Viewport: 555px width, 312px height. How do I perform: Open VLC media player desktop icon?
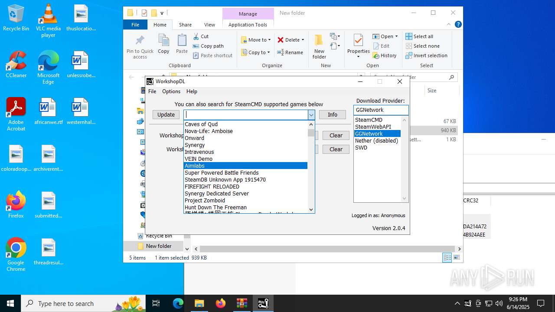click(x=48, y=20)
